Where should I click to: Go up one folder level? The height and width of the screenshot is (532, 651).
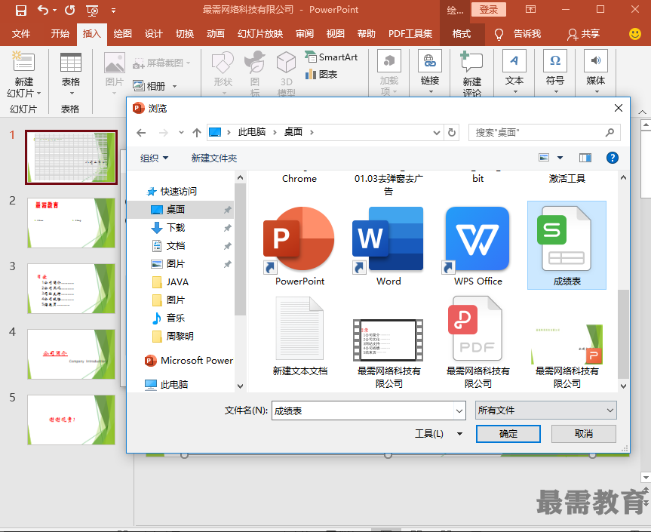197,133
